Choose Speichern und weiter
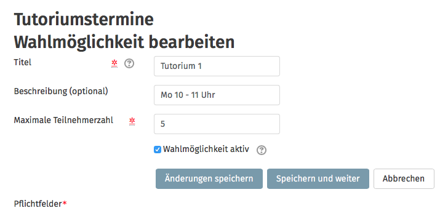Screen dimensions: 448x224 pos(318,178)
